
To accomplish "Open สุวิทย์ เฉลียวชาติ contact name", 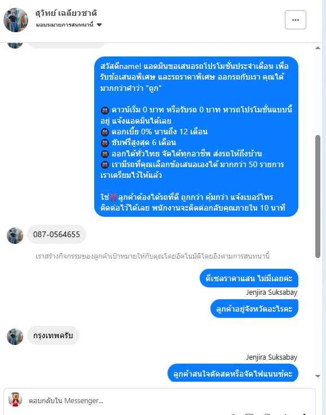I will (x=66, y=13).
